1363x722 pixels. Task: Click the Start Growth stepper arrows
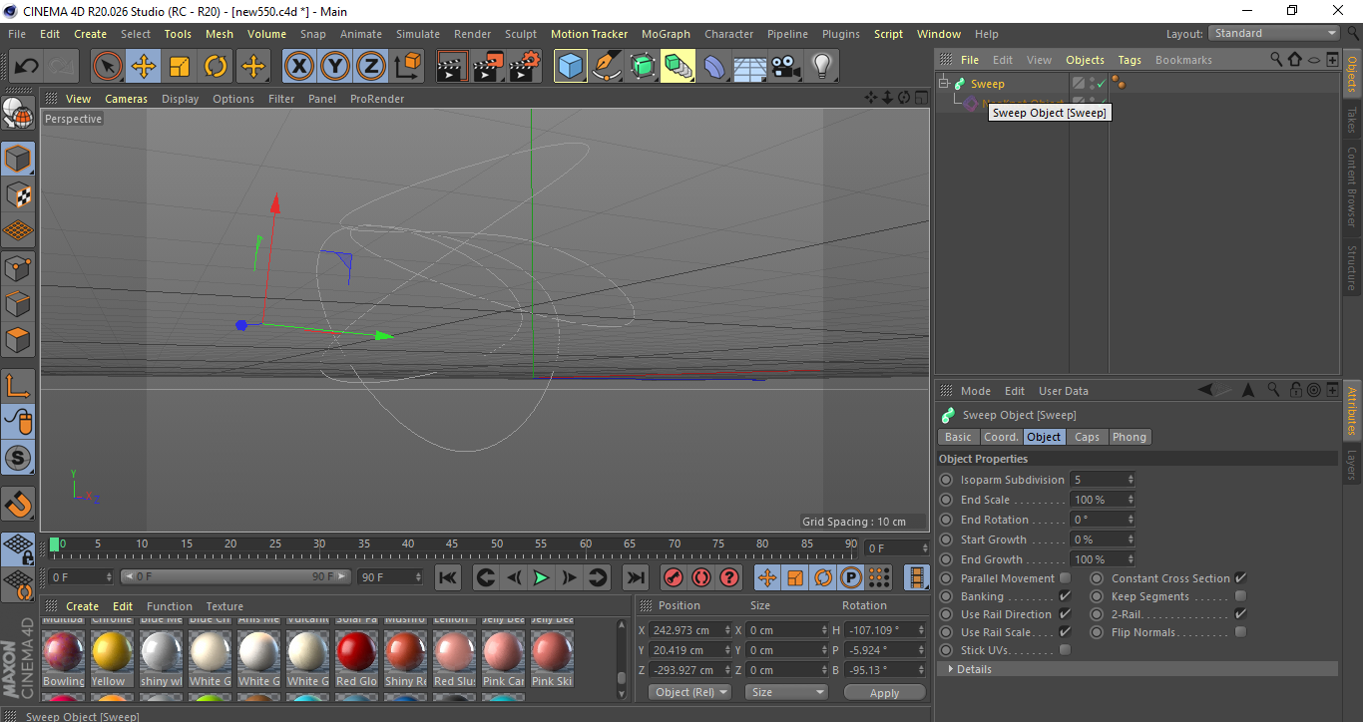pyautogui.click(x=1131, y=540)
